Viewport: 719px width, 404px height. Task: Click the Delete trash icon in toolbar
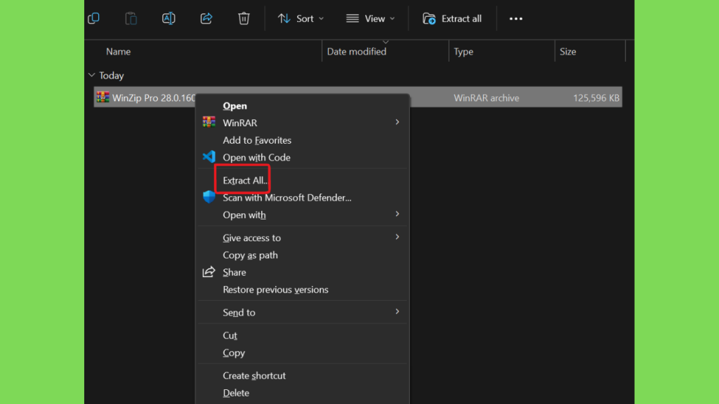pyautogui.click(x=244, y=18)
